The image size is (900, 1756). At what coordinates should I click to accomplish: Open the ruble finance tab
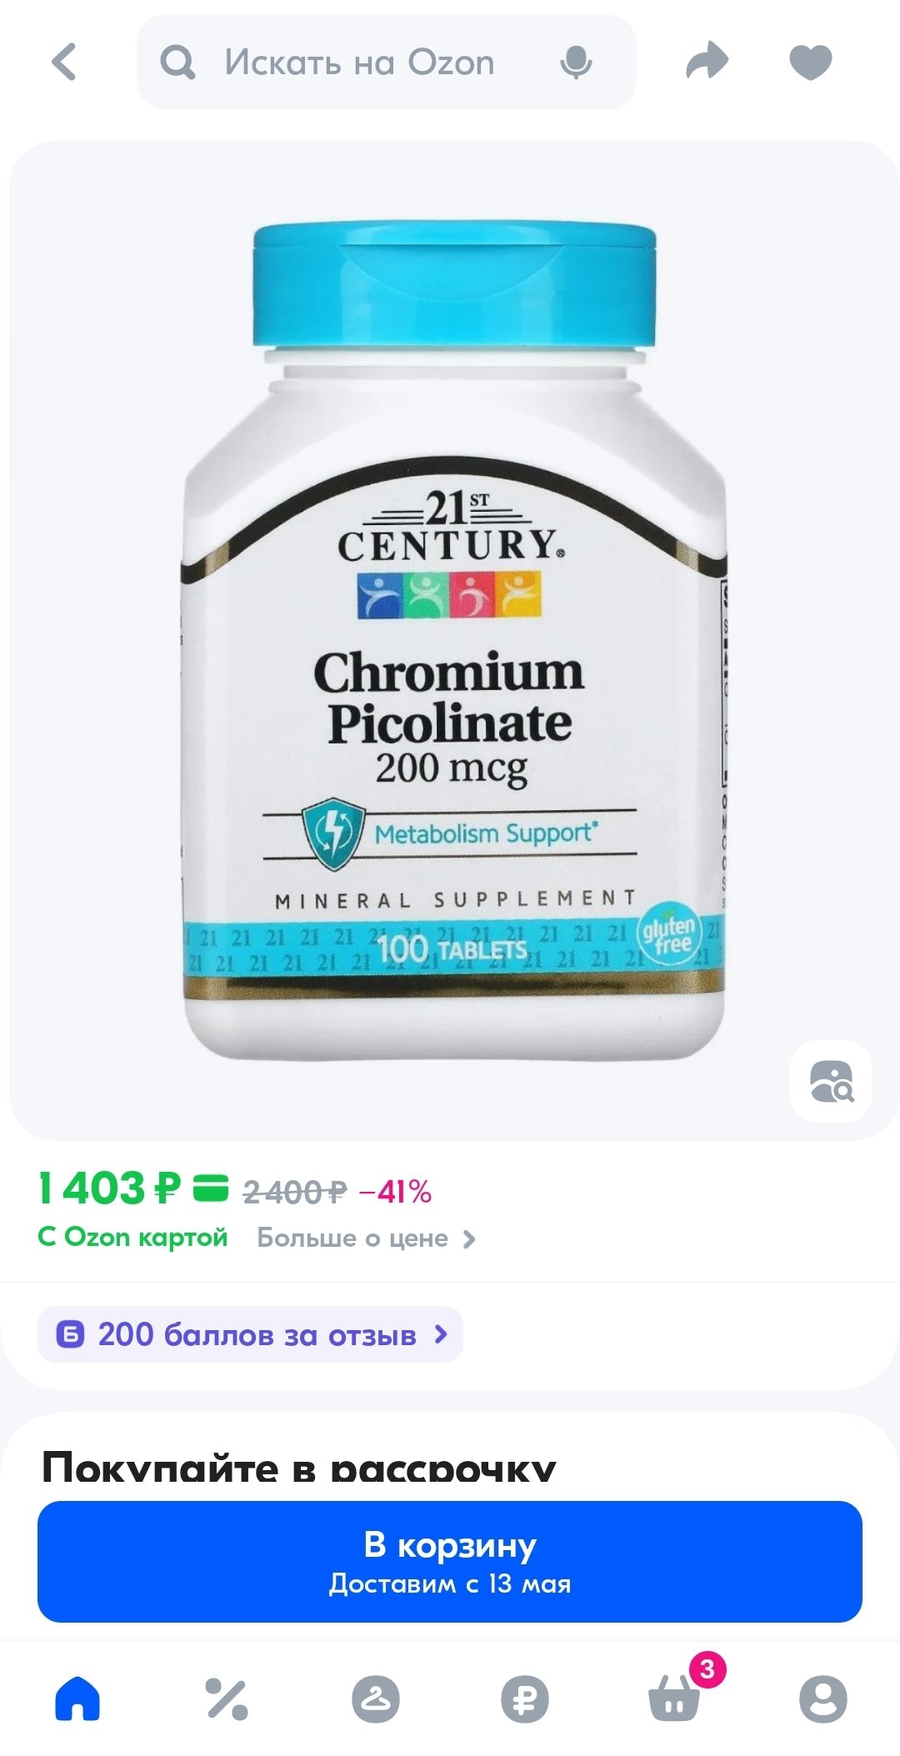[x=525, y=1698]
